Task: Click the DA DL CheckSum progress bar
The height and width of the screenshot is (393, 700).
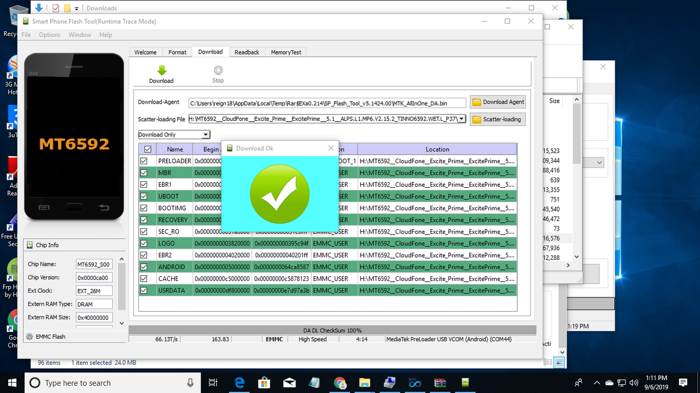Action: pyautogui.click(x=332, y=330)
